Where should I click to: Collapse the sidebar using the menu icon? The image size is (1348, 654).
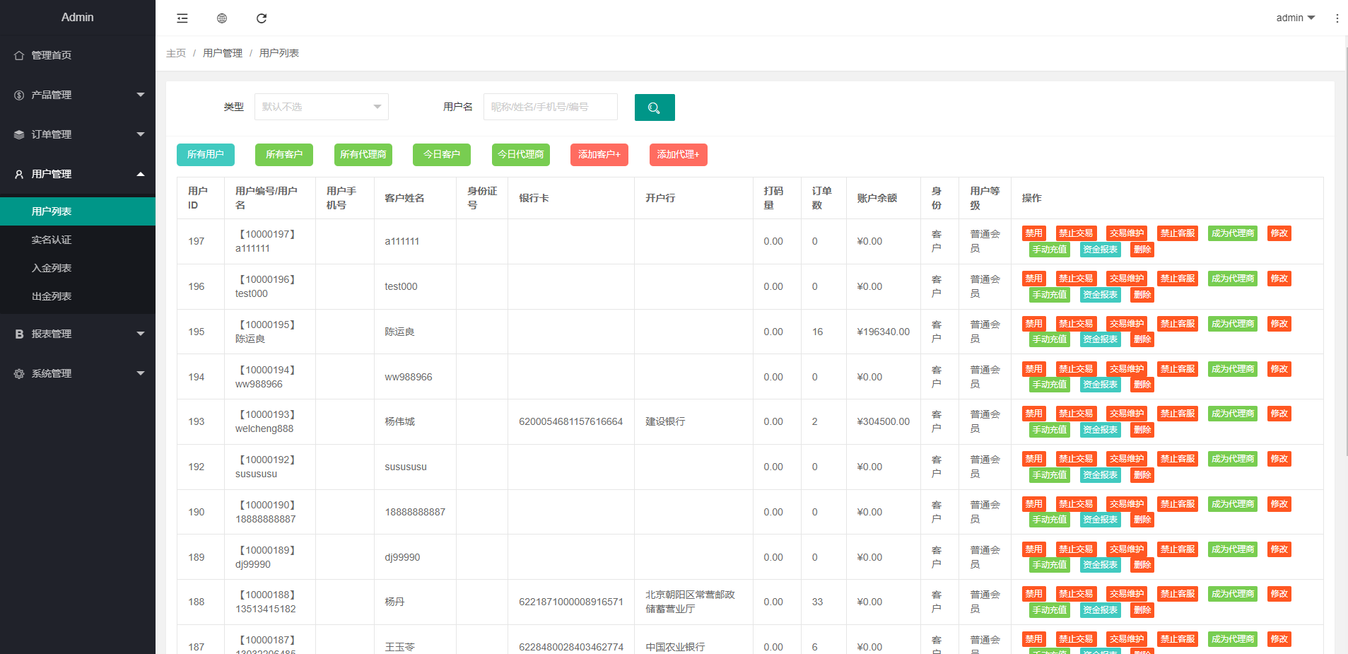(x=182, y=18)
